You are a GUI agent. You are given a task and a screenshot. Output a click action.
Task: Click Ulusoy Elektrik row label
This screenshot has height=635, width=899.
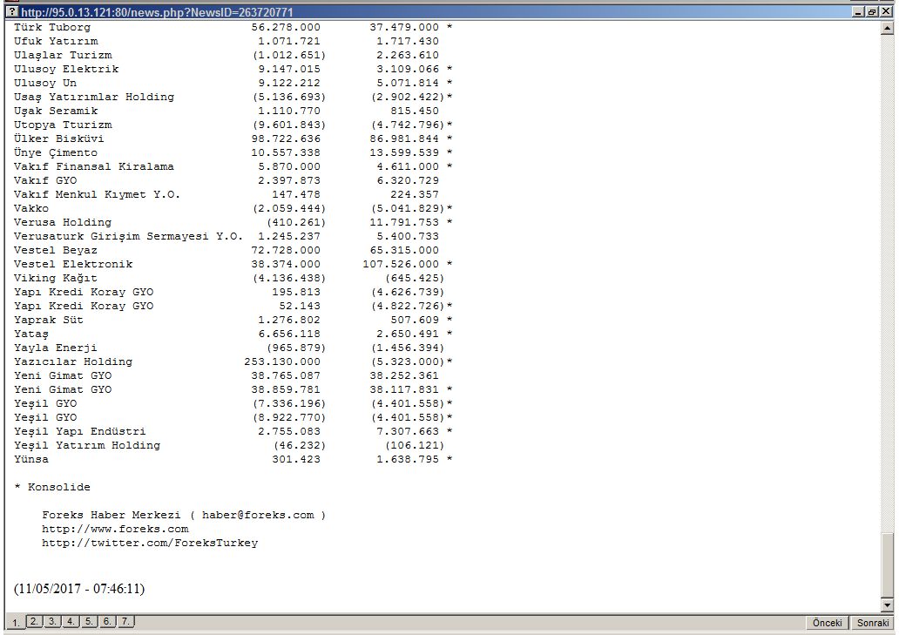coord(66,69)
